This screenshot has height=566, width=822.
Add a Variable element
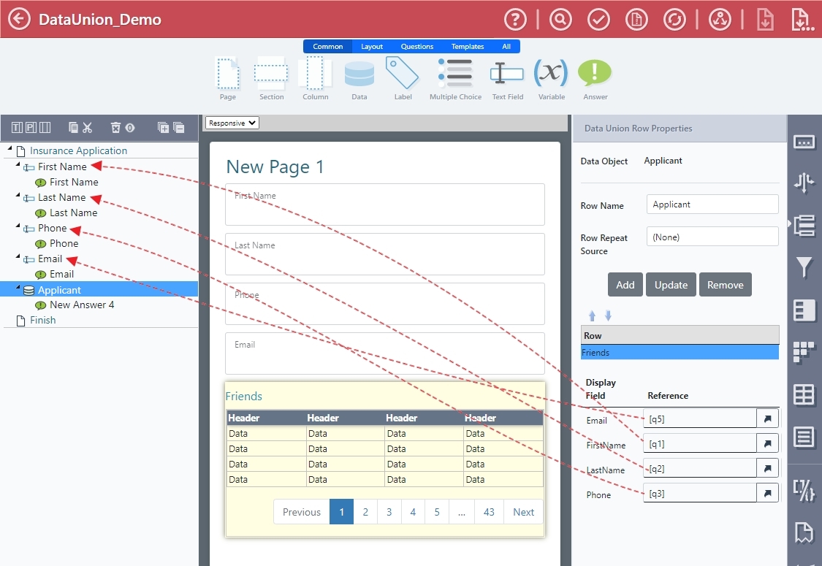[552, 79]
